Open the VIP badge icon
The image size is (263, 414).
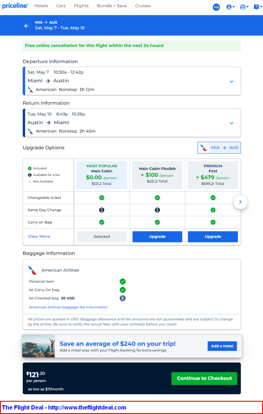point(216,7)
